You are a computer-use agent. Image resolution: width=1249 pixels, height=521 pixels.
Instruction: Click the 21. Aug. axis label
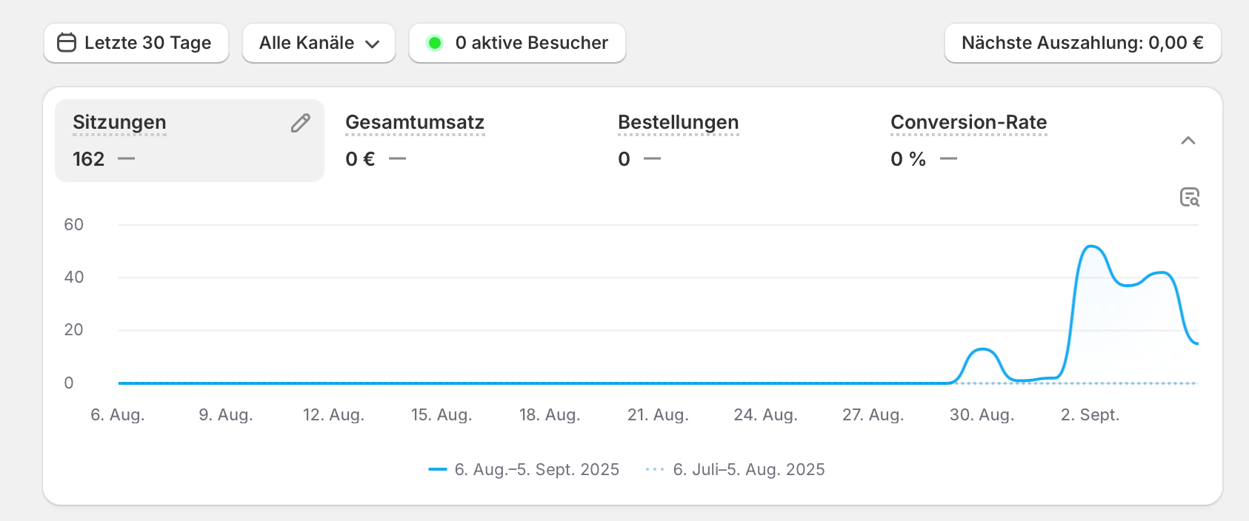(658, 414)
